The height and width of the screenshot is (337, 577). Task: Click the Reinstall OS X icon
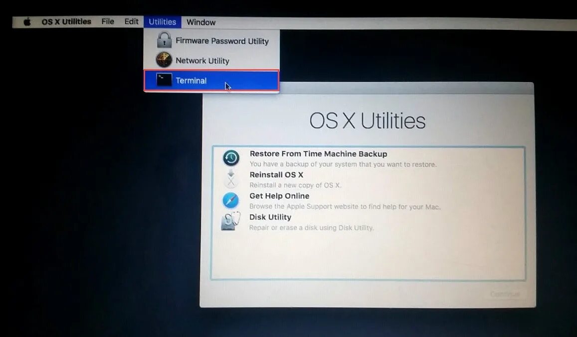pyautogui.click(x=231, y=179)
